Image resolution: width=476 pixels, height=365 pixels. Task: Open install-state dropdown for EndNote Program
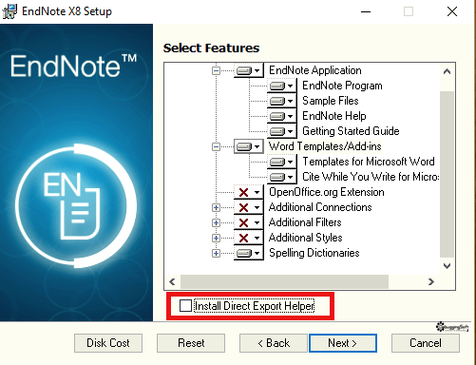point(282,86)
